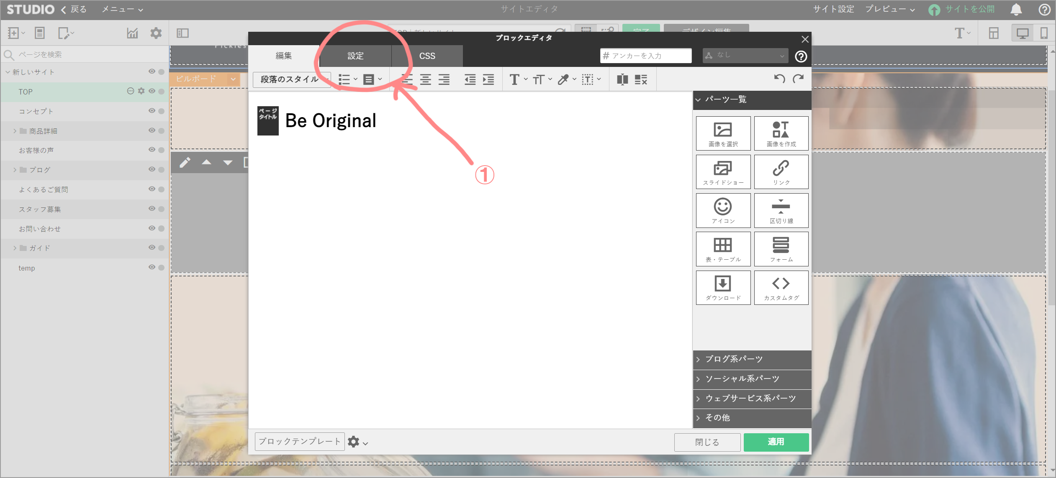
Task: Select the スライドショー part icon
Action: [723, 172]
